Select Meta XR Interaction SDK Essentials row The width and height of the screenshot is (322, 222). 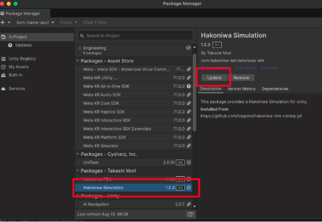[134, 129]
